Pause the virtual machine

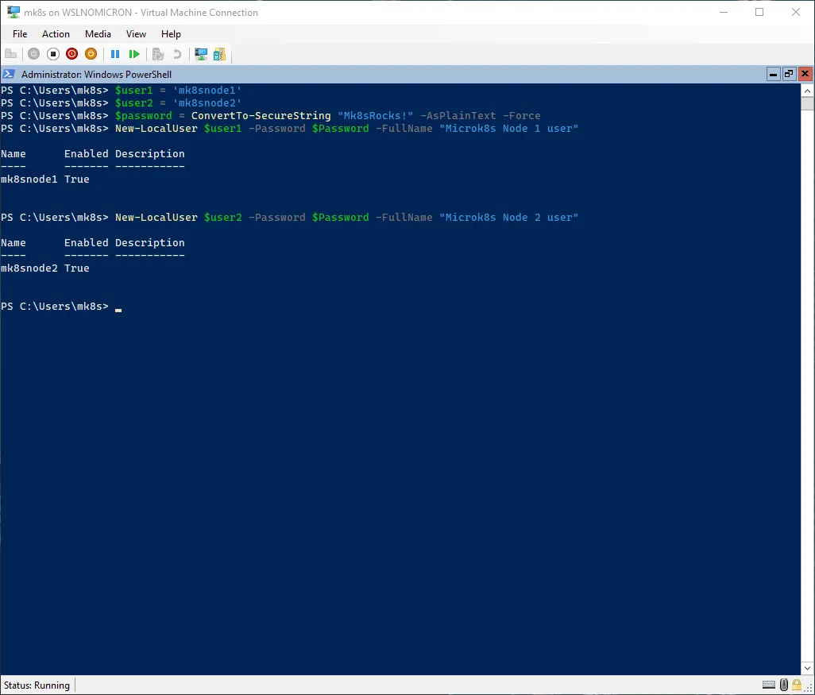(x=115, y=54)
